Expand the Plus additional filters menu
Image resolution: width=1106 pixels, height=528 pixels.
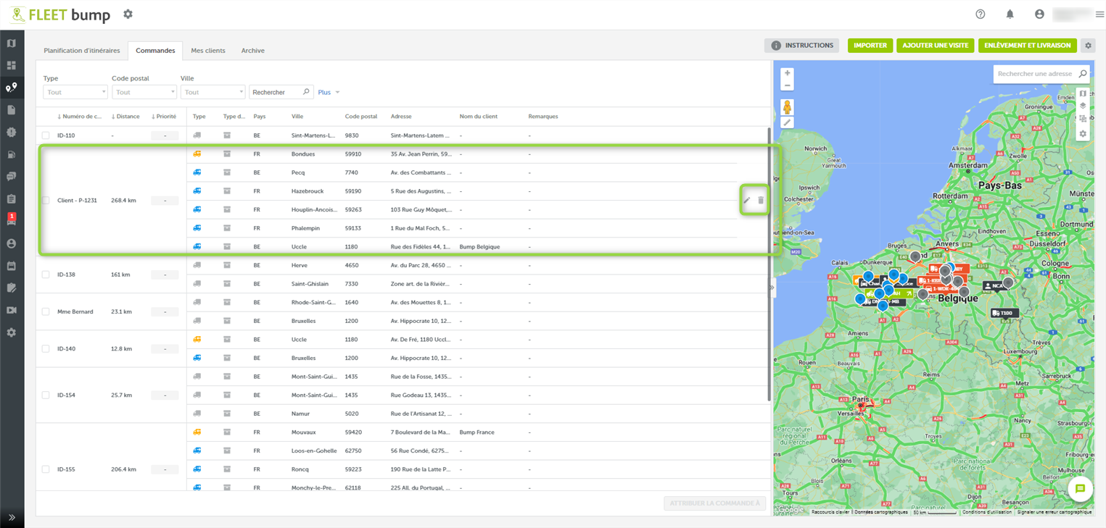(x=329, y=92)
